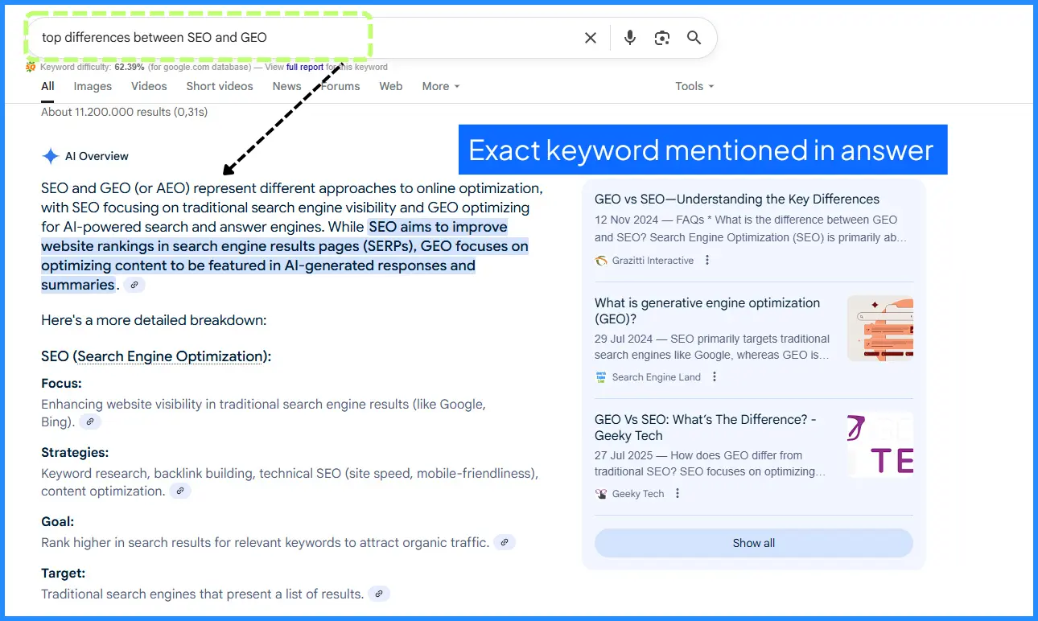Switch to the Images tab
1038x621 pixels.
tap(93, 86)
